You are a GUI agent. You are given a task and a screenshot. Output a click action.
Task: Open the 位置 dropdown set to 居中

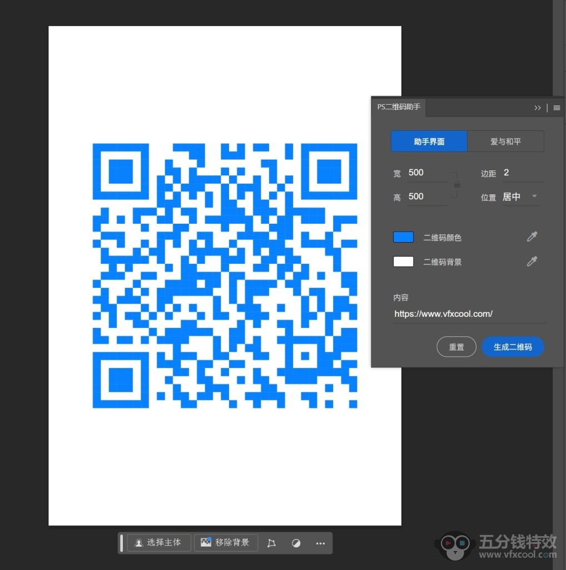click(520, 196)
